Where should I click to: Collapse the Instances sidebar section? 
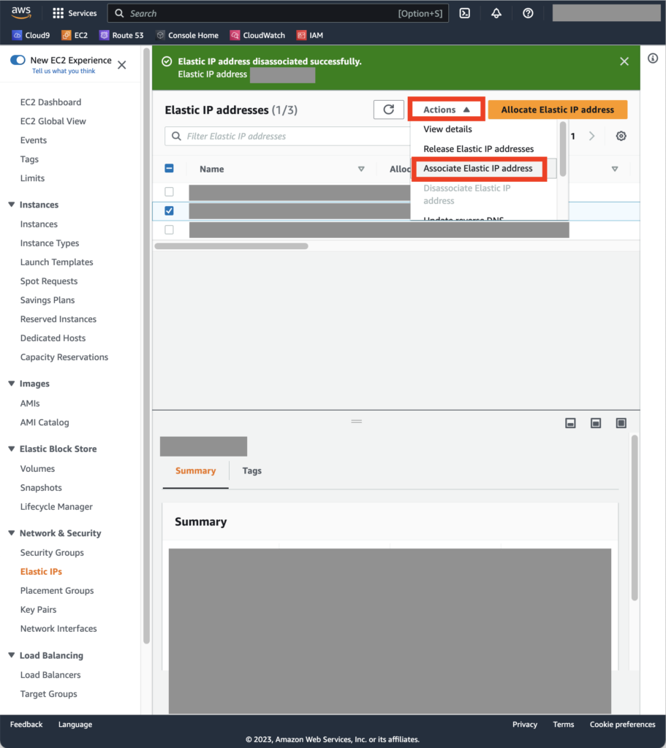(x=12, y=205)
